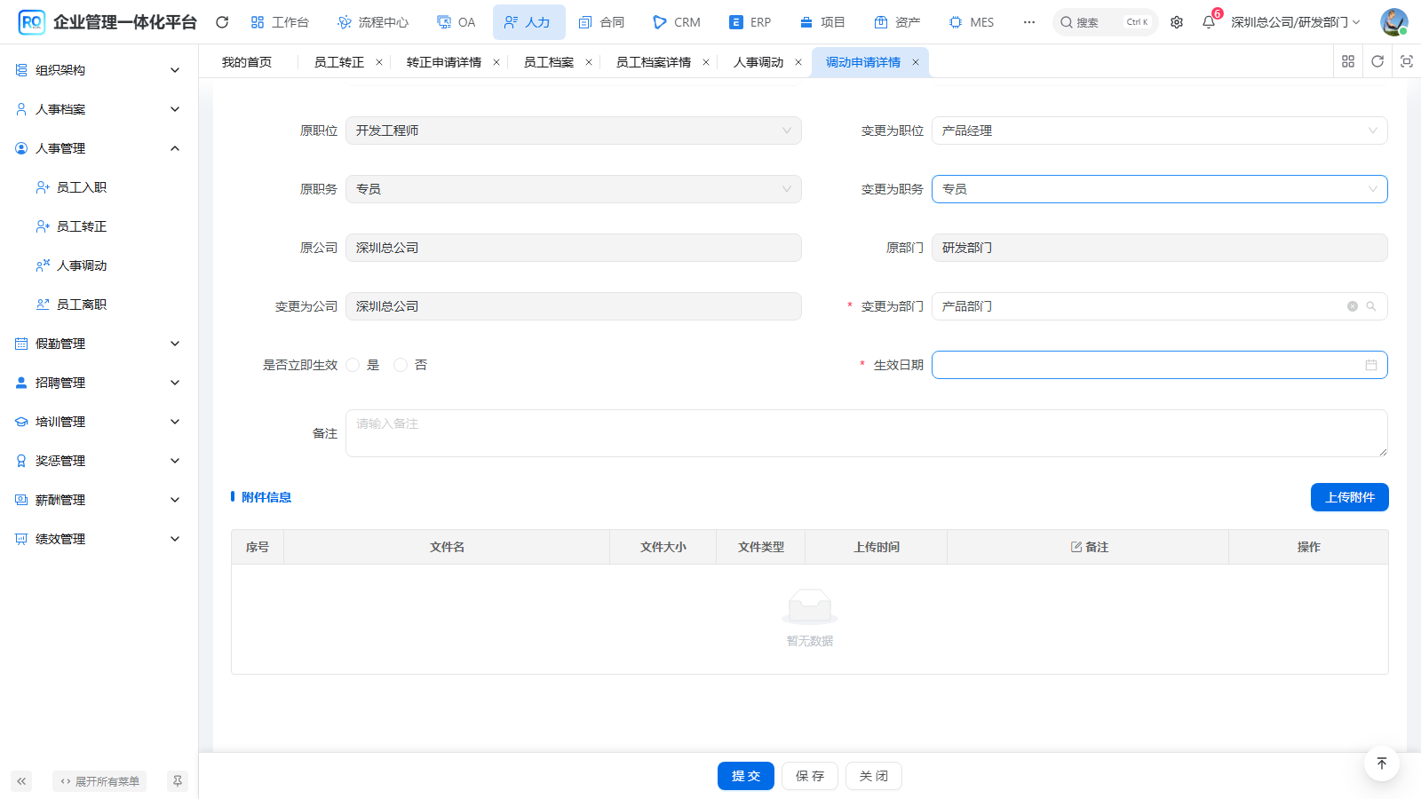The width and height of the screenshot is (1421, 799).
Task: Open the 变更为职务 dropdown
Action: 1160,189
